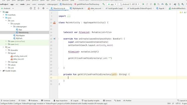
Task: Expand the mipmap folder
Action: 6,62
